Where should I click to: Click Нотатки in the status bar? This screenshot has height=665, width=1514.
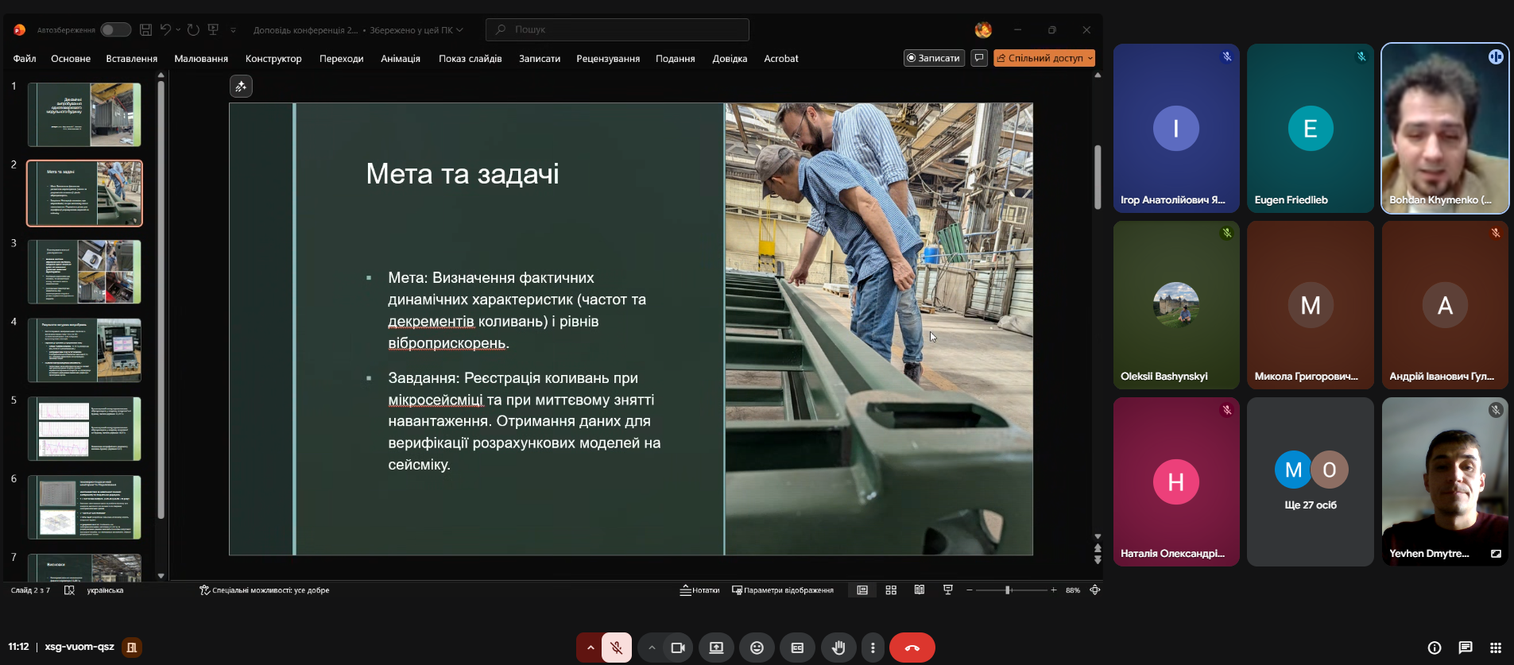point(699,590)
